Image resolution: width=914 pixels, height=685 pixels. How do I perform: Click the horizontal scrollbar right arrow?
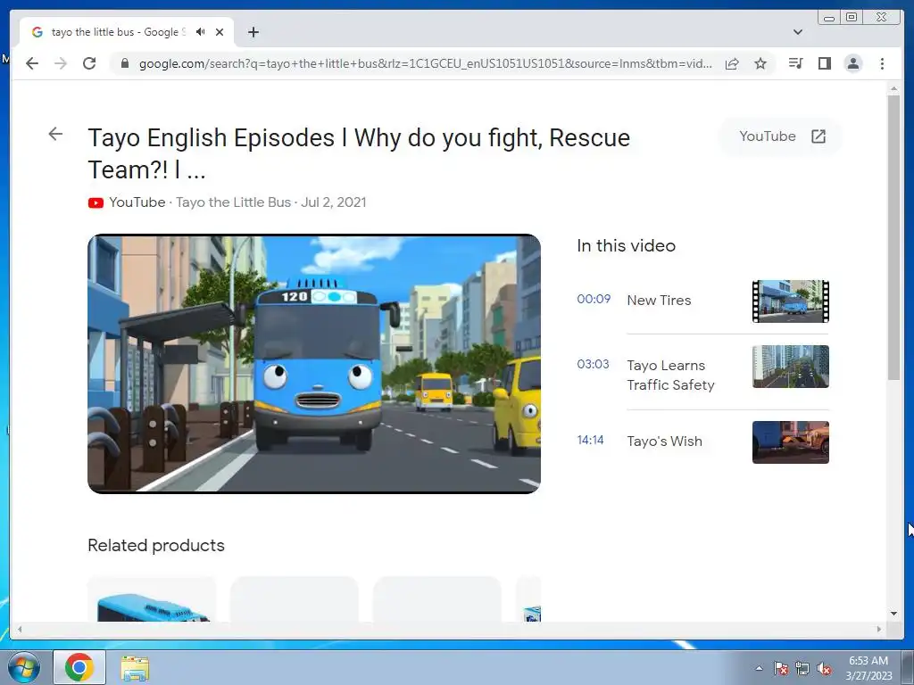coord(879,629)
